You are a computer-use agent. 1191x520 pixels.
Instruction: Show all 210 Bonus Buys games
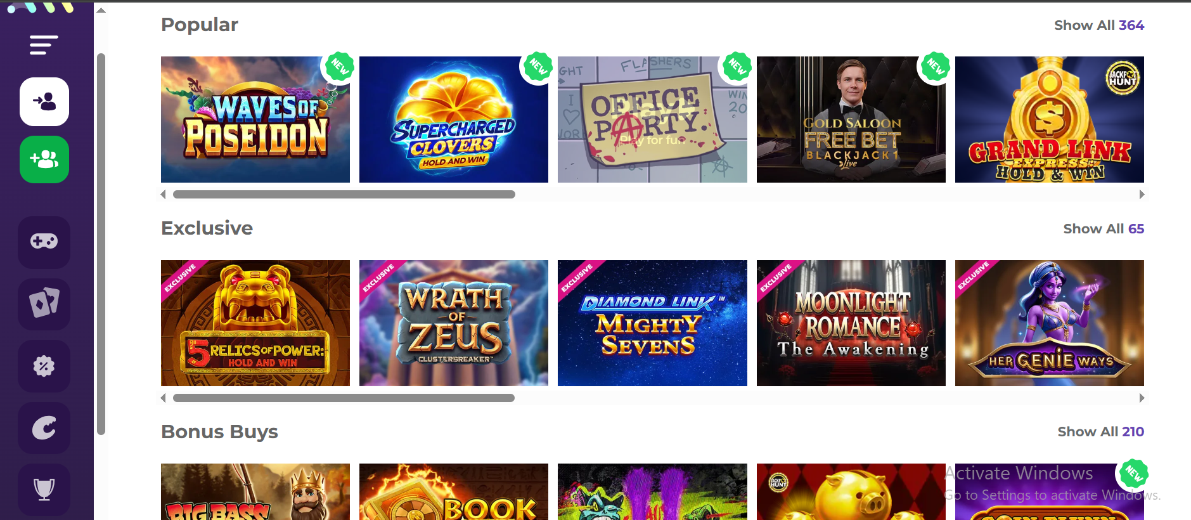coord(1100,432)
